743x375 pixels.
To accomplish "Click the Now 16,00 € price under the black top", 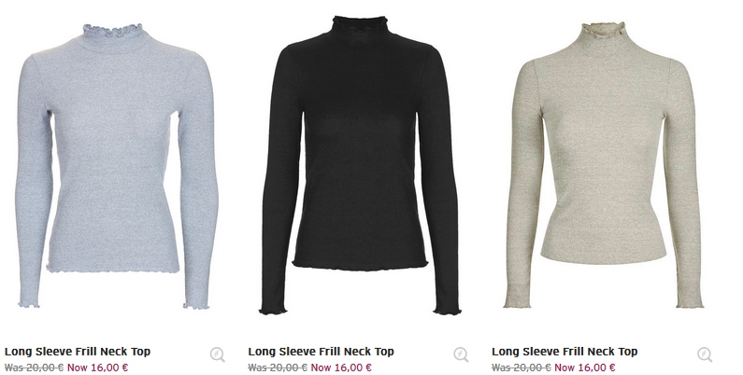I will click(341, 368).
